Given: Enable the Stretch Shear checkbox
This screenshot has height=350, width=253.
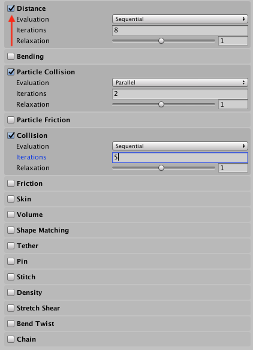Looking at the screenshot, I should click(11, 308).
